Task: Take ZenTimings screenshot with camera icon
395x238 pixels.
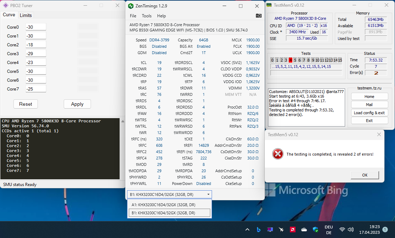Action: pyautogui.click(x=258, y=16)
